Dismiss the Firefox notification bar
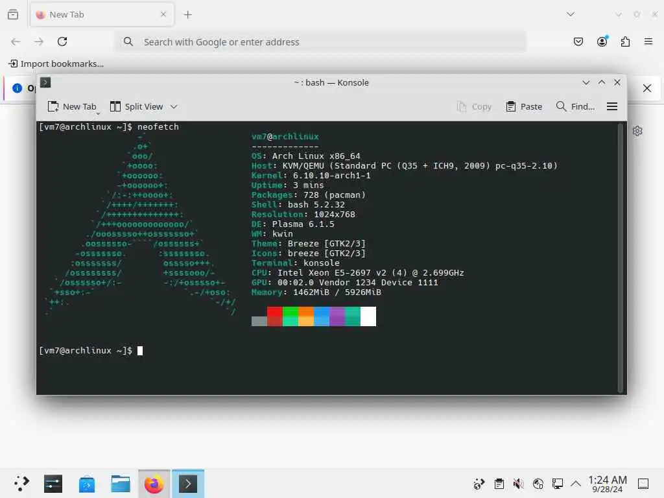This screenshot has width=664, height=498. tap(647, 88)
